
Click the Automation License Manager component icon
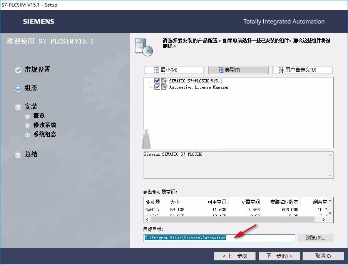(x=164, y=87)
